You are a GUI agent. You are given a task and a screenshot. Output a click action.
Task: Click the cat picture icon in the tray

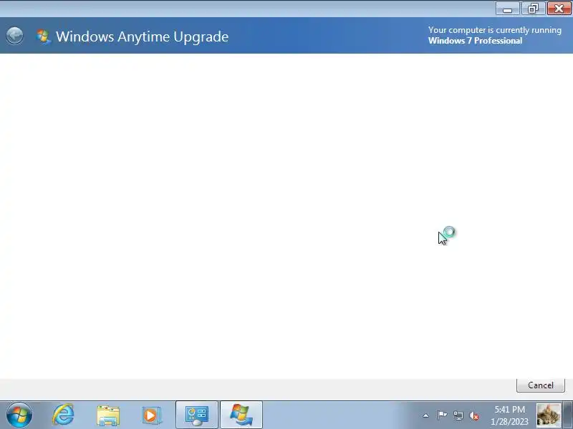pos(549,415)
